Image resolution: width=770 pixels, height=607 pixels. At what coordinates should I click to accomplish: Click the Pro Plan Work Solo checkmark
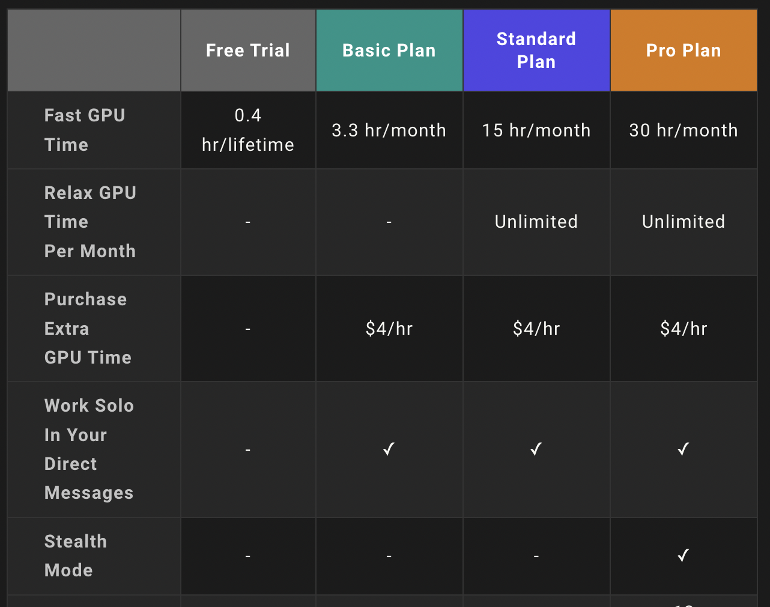tap(683, 449)
